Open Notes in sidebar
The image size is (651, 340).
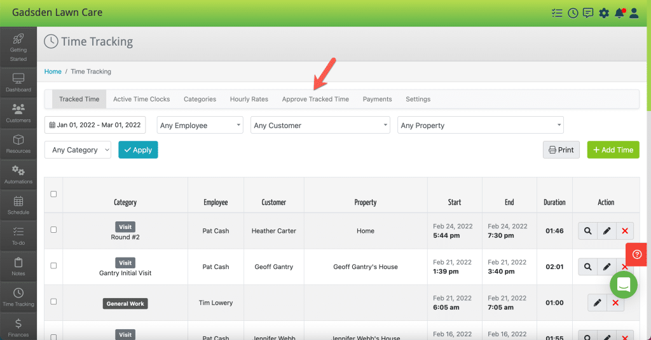(x=18, y=266)
